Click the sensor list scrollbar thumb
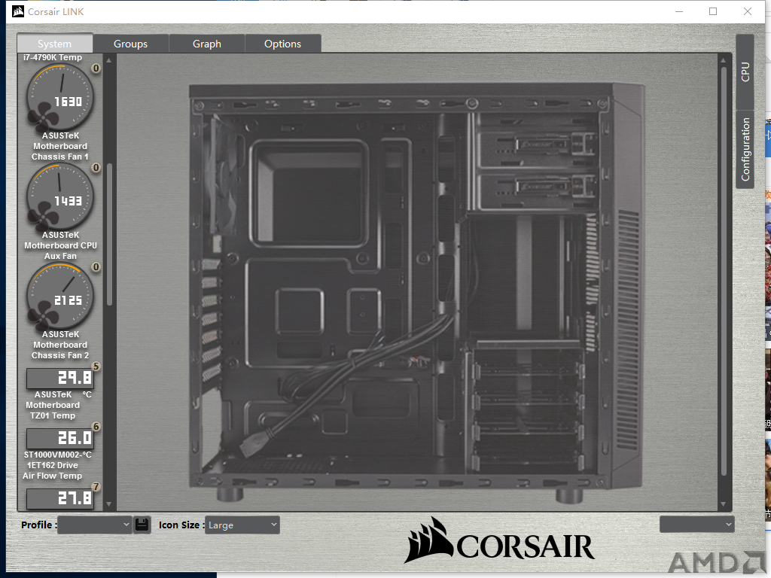 pyautogui.click(x=109, y=235)
